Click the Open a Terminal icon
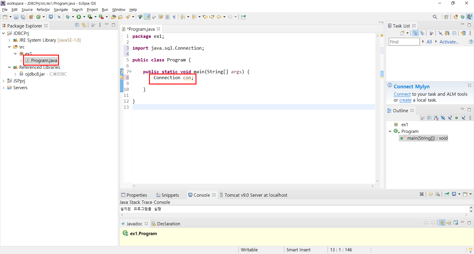Screen dimensions: 474x254 [x=51, y=17]
